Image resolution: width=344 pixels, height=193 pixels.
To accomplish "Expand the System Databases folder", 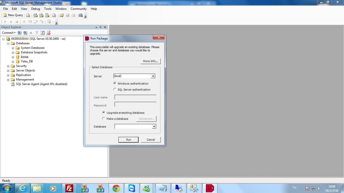I will click(13, 48).
